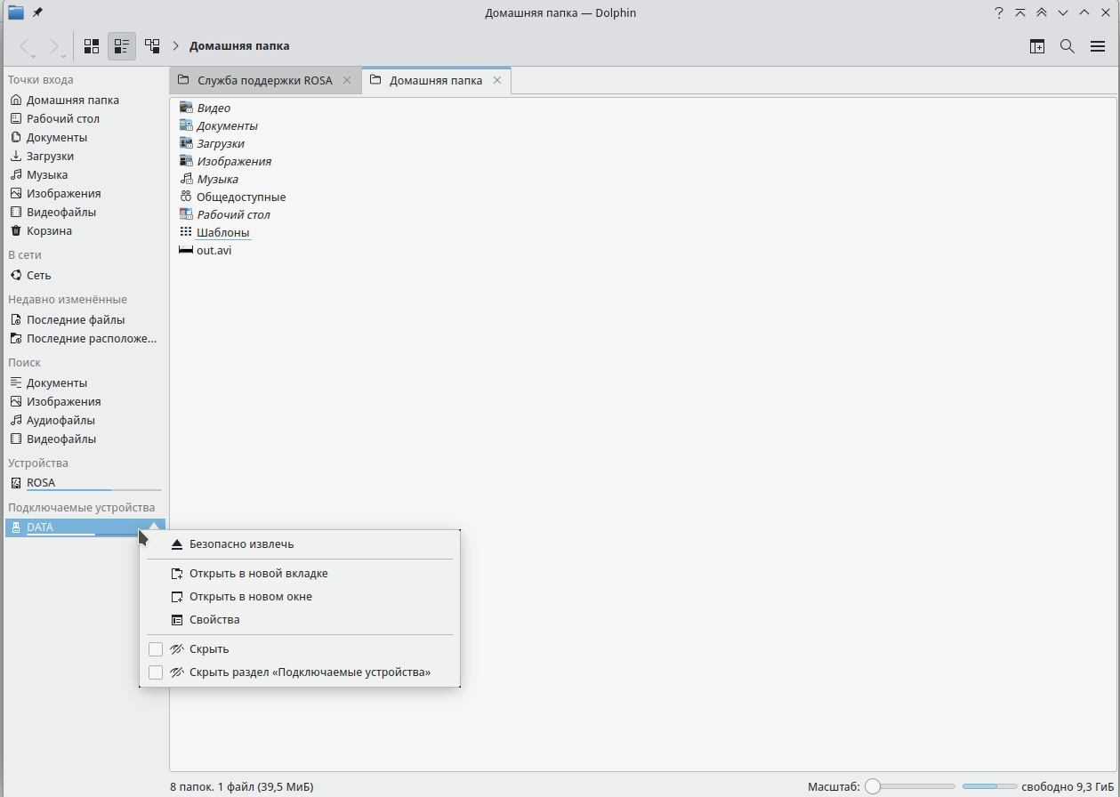
Task: Click the Устройства section header
Action: (x=38, y=463)
